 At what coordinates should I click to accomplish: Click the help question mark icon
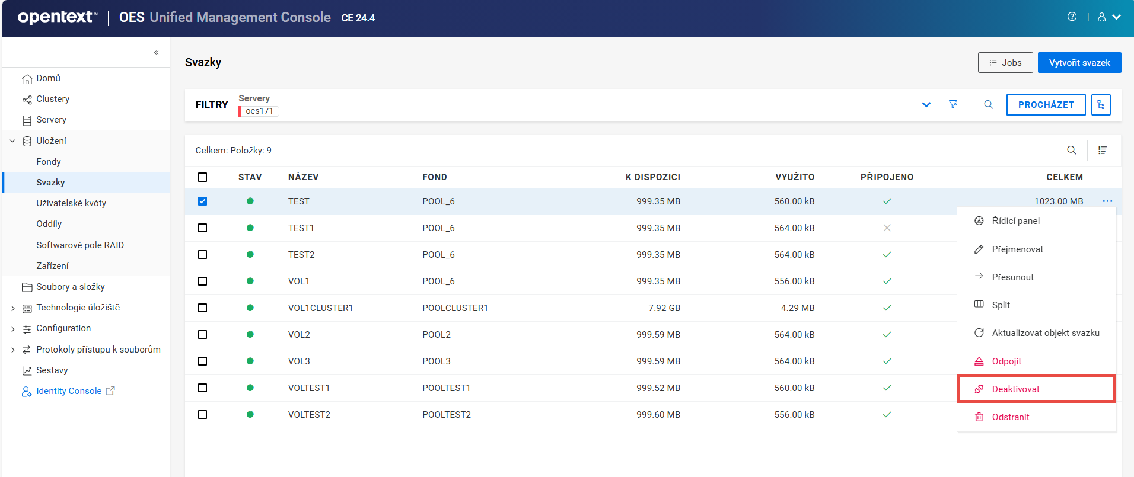(1072, 17)
